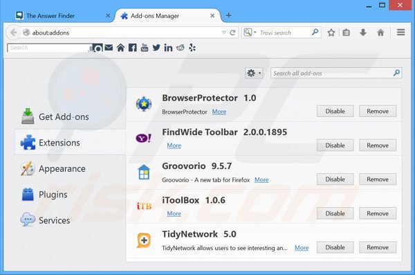415x275 pixels.
Task: Remove the FindWide Toolbar extension
Action: coord(378,145)
